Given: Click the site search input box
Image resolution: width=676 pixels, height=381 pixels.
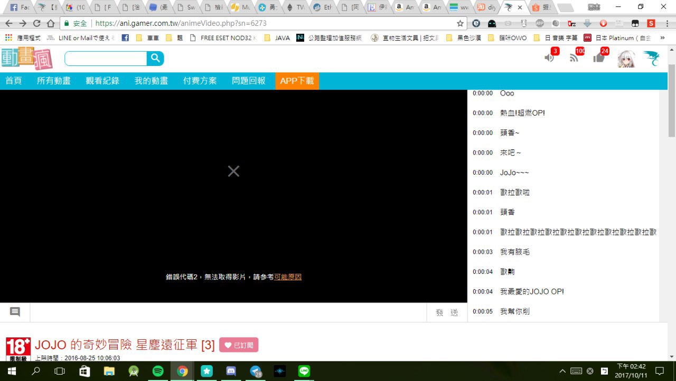Looking at the screenshot, I should click(106, 59).
